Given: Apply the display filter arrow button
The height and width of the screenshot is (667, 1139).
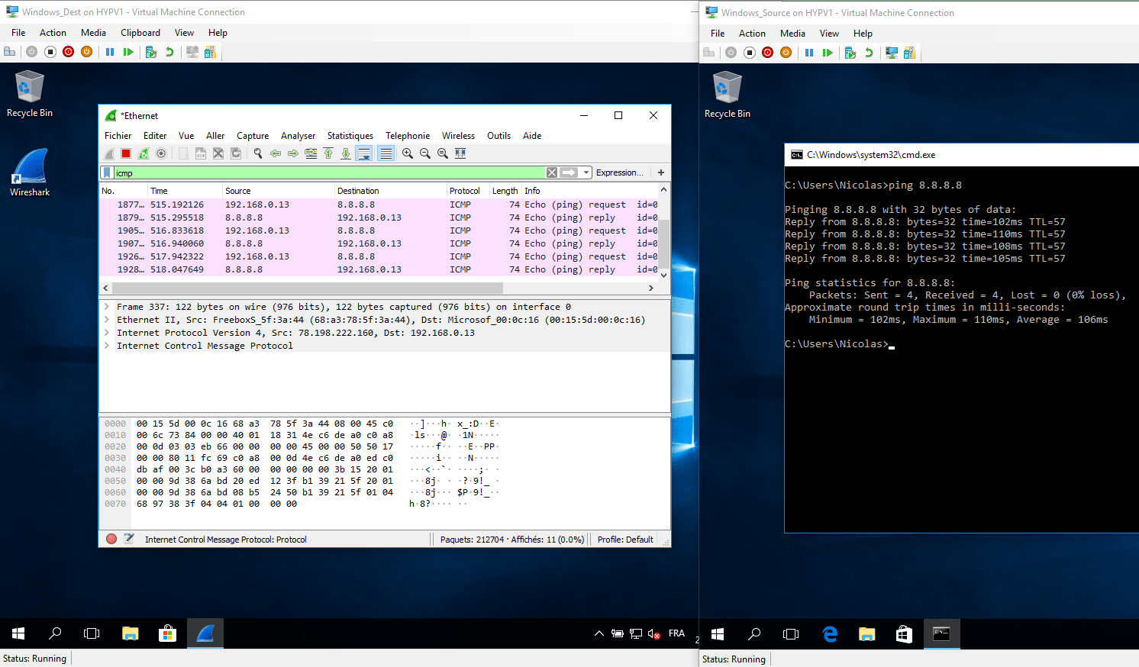Looking at the screenshot, I should tap(569, 172).
